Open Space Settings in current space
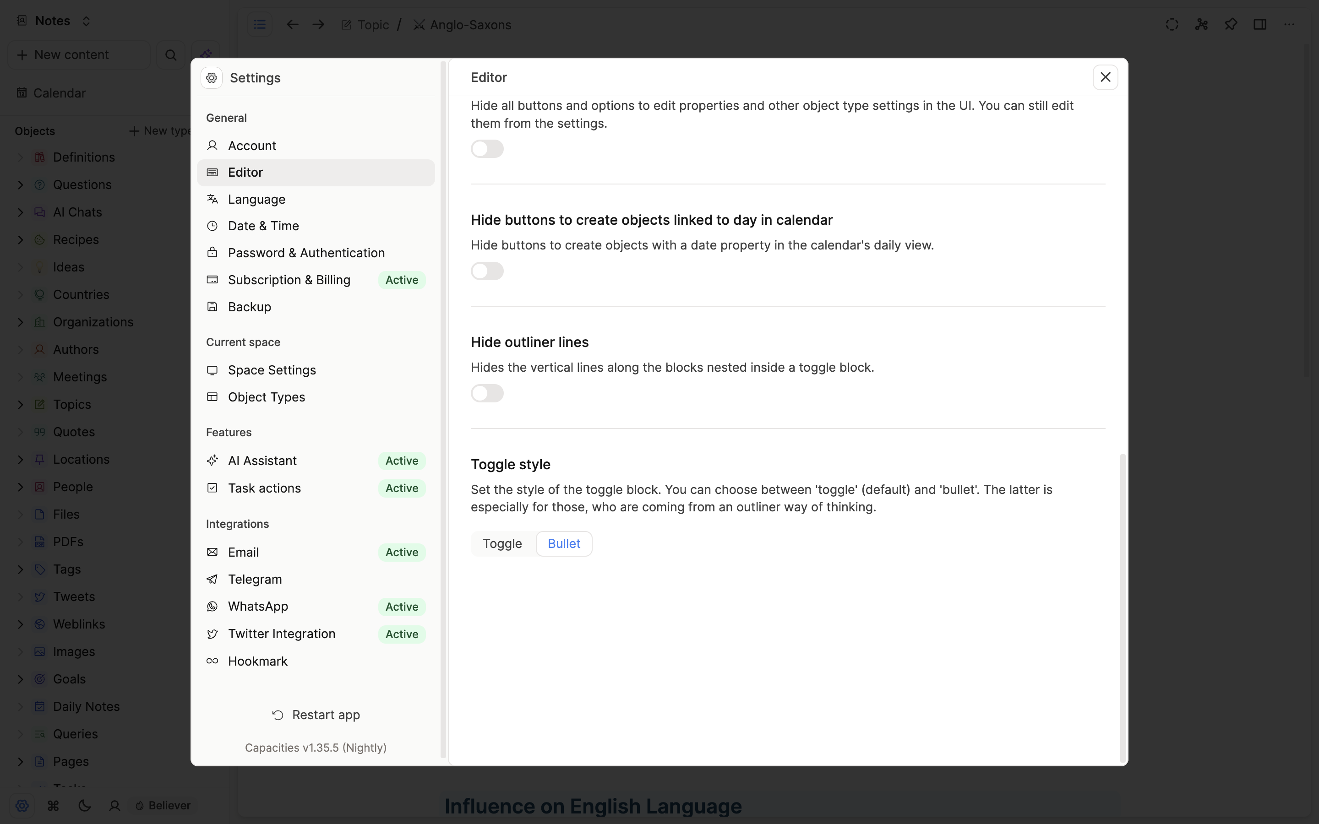Image resolution: width=1319 pixels, height=824 pixels. (273, 369)
